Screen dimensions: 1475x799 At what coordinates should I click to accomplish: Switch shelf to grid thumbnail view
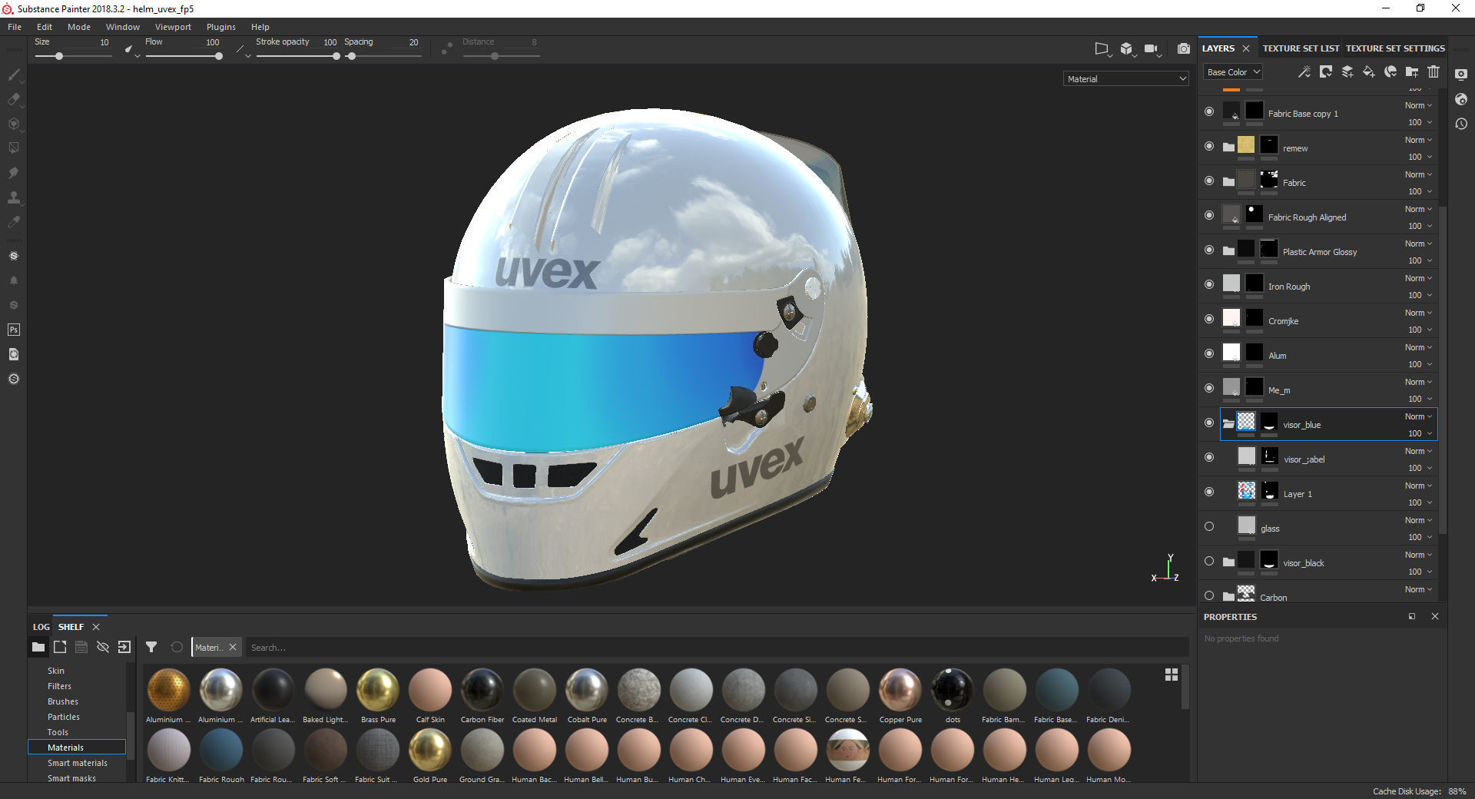click(x=1171, y=675)
